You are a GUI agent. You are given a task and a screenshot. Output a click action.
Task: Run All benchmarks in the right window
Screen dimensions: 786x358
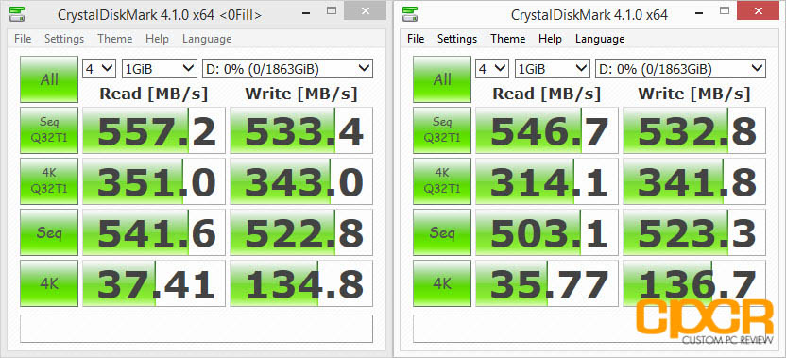[442, 79]
